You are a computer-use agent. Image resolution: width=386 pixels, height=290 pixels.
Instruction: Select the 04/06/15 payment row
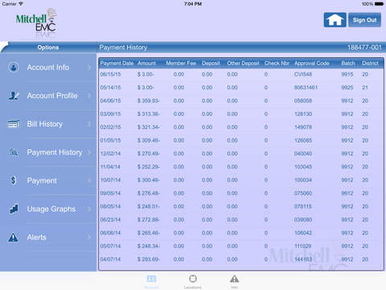(x=240, y=101)
